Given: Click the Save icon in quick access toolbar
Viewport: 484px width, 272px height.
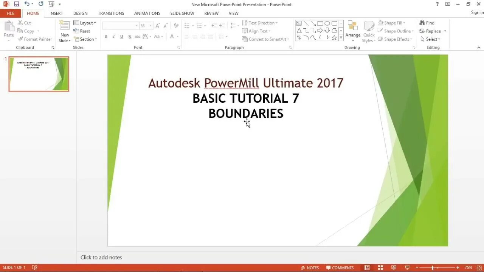Looking at the screenshot, I should click(16, 4).
